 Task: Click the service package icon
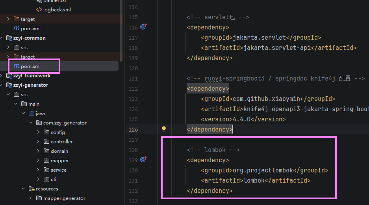(46, 170)
